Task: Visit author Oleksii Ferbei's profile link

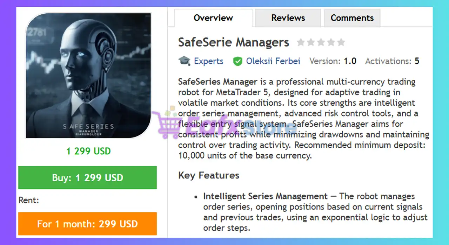Action: pyautogui.click(x=273, y=61)
